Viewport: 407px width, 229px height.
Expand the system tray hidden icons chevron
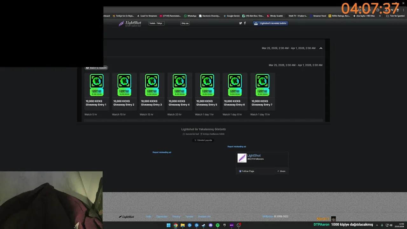click(x=377, y=225)
